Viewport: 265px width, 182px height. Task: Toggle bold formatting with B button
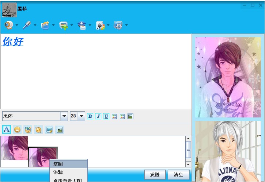(90, 116)
